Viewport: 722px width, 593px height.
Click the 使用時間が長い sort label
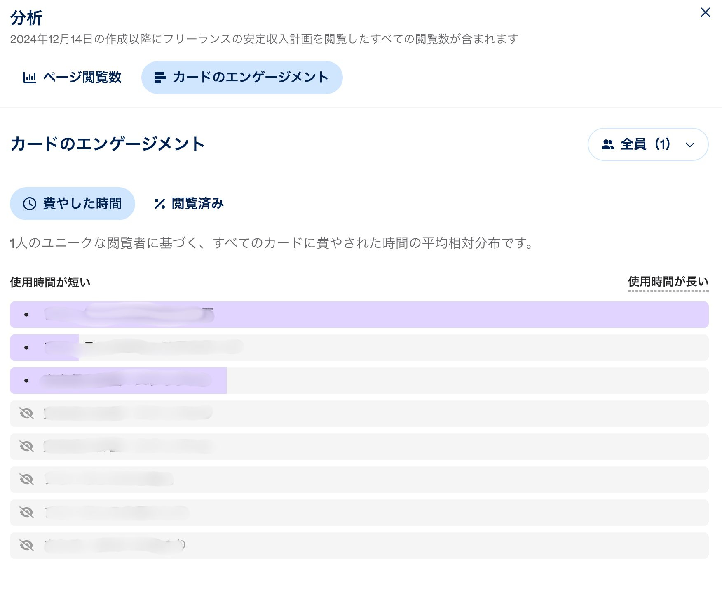coord(668,282)
